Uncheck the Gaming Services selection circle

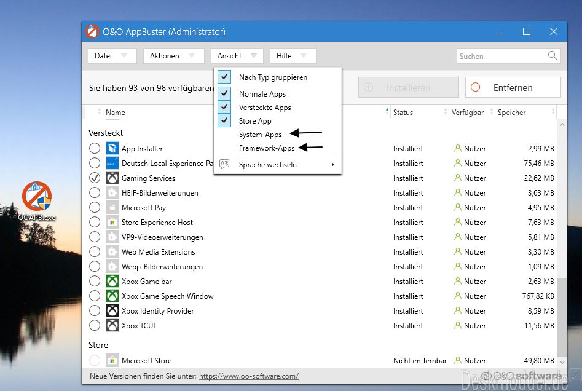pyautogui.click(x=95, y=178)
